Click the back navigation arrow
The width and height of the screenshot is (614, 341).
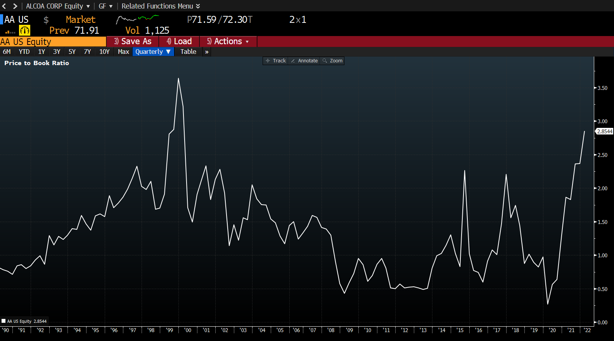point(4,6)
